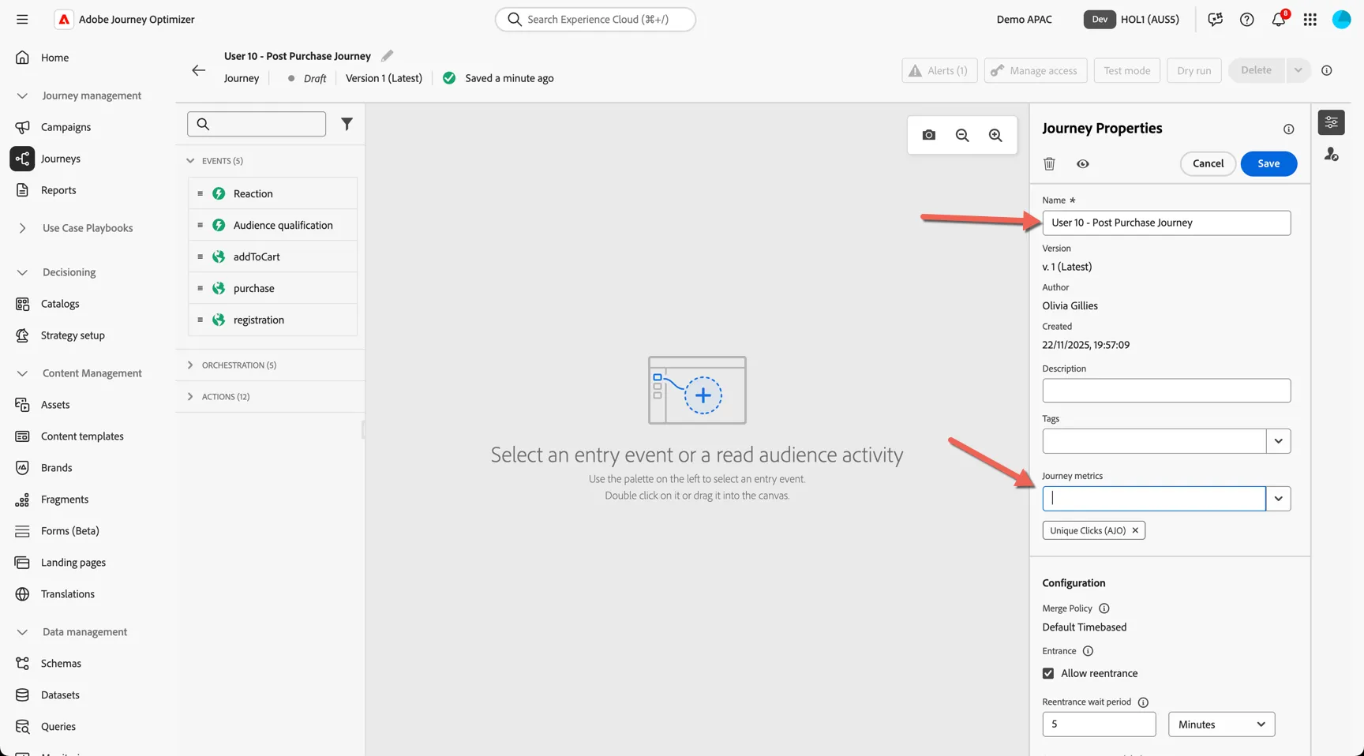1364x756 pixels.
Task: Open the filter icon in the palette
Action: (347, 124)
